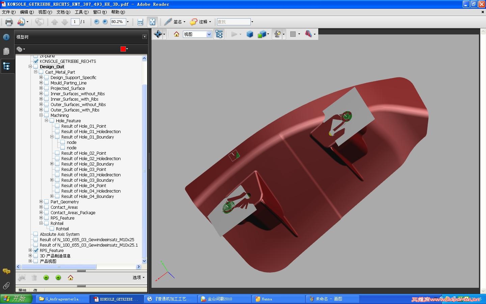
Task: Collapse the Hole_Feature node
Action: coord(46,121)
